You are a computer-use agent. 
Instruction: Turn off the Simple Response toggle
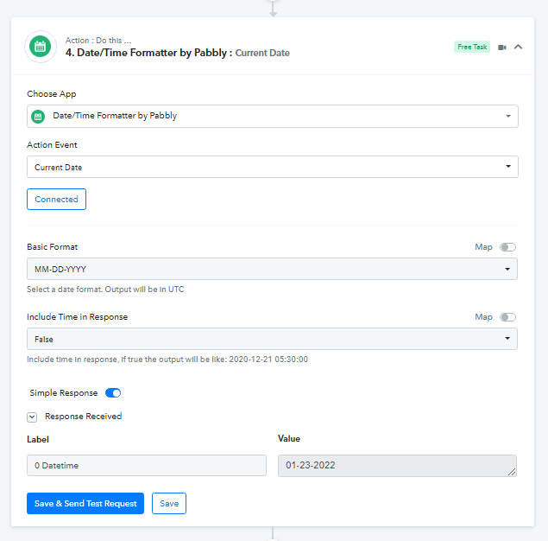pyautogui.click(x=113, y=393)
